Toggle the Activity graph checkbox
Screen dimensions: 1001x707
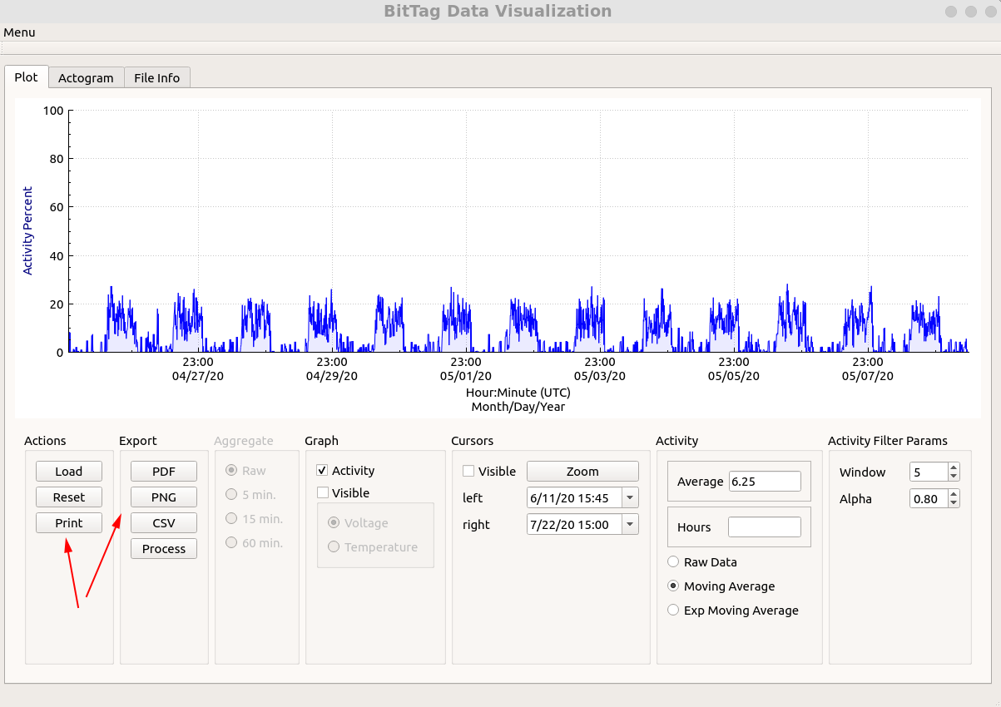323,470
